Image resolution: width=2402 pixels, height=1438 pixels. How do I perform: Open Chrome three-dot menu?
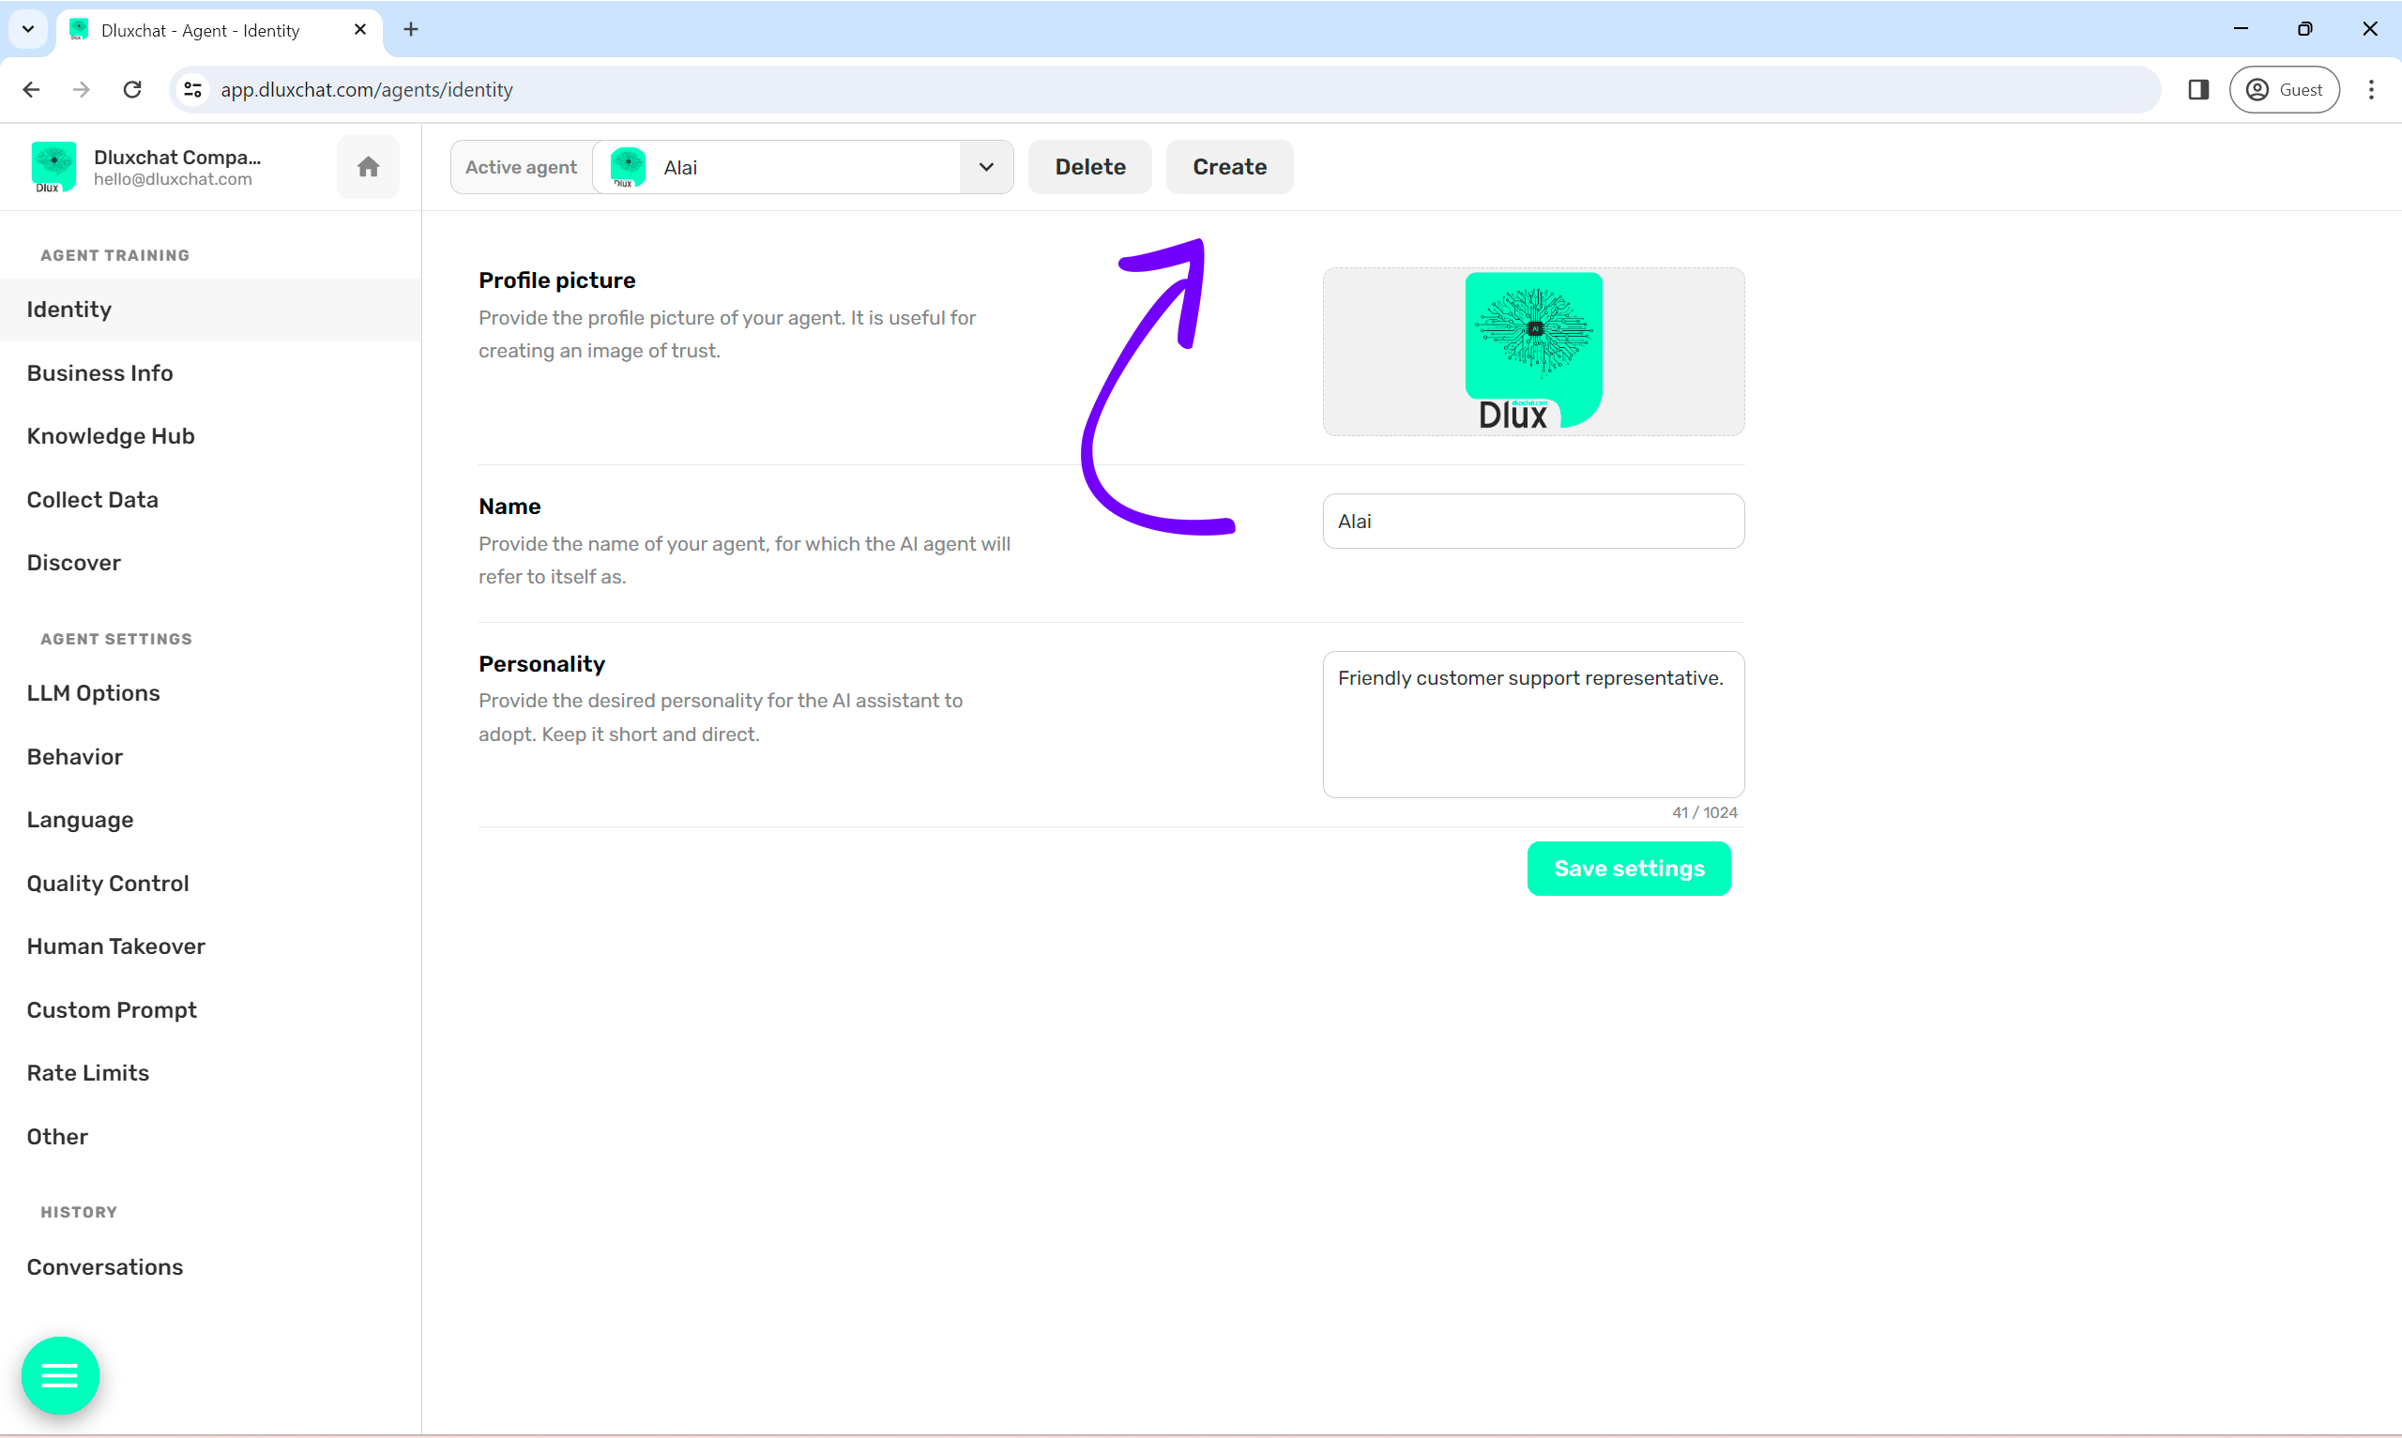pyautogui.click(x=2370, y=89)
